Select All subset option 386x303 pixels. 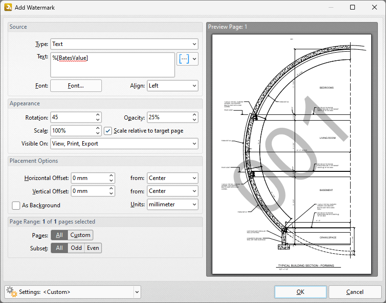59,248
